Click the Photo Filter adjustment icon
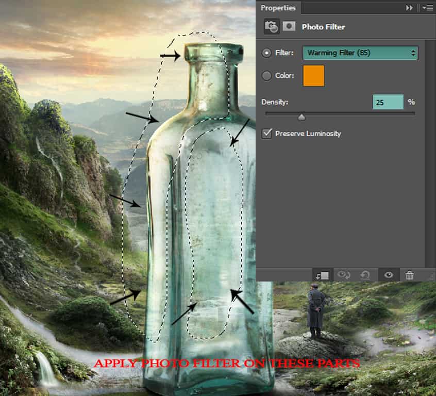This screenshot has height=396, width=436. tap(272, 27)
